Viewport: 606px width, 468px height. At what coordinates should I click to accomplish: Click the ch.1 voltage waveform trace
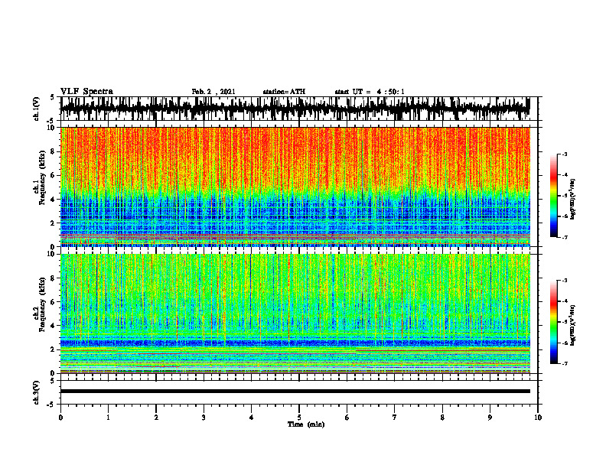tap(295, 109)
